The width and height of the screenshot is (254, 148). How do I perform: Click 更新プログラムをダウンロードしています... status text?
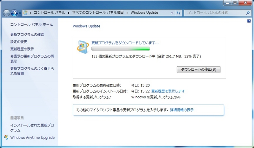coord(125,43)
